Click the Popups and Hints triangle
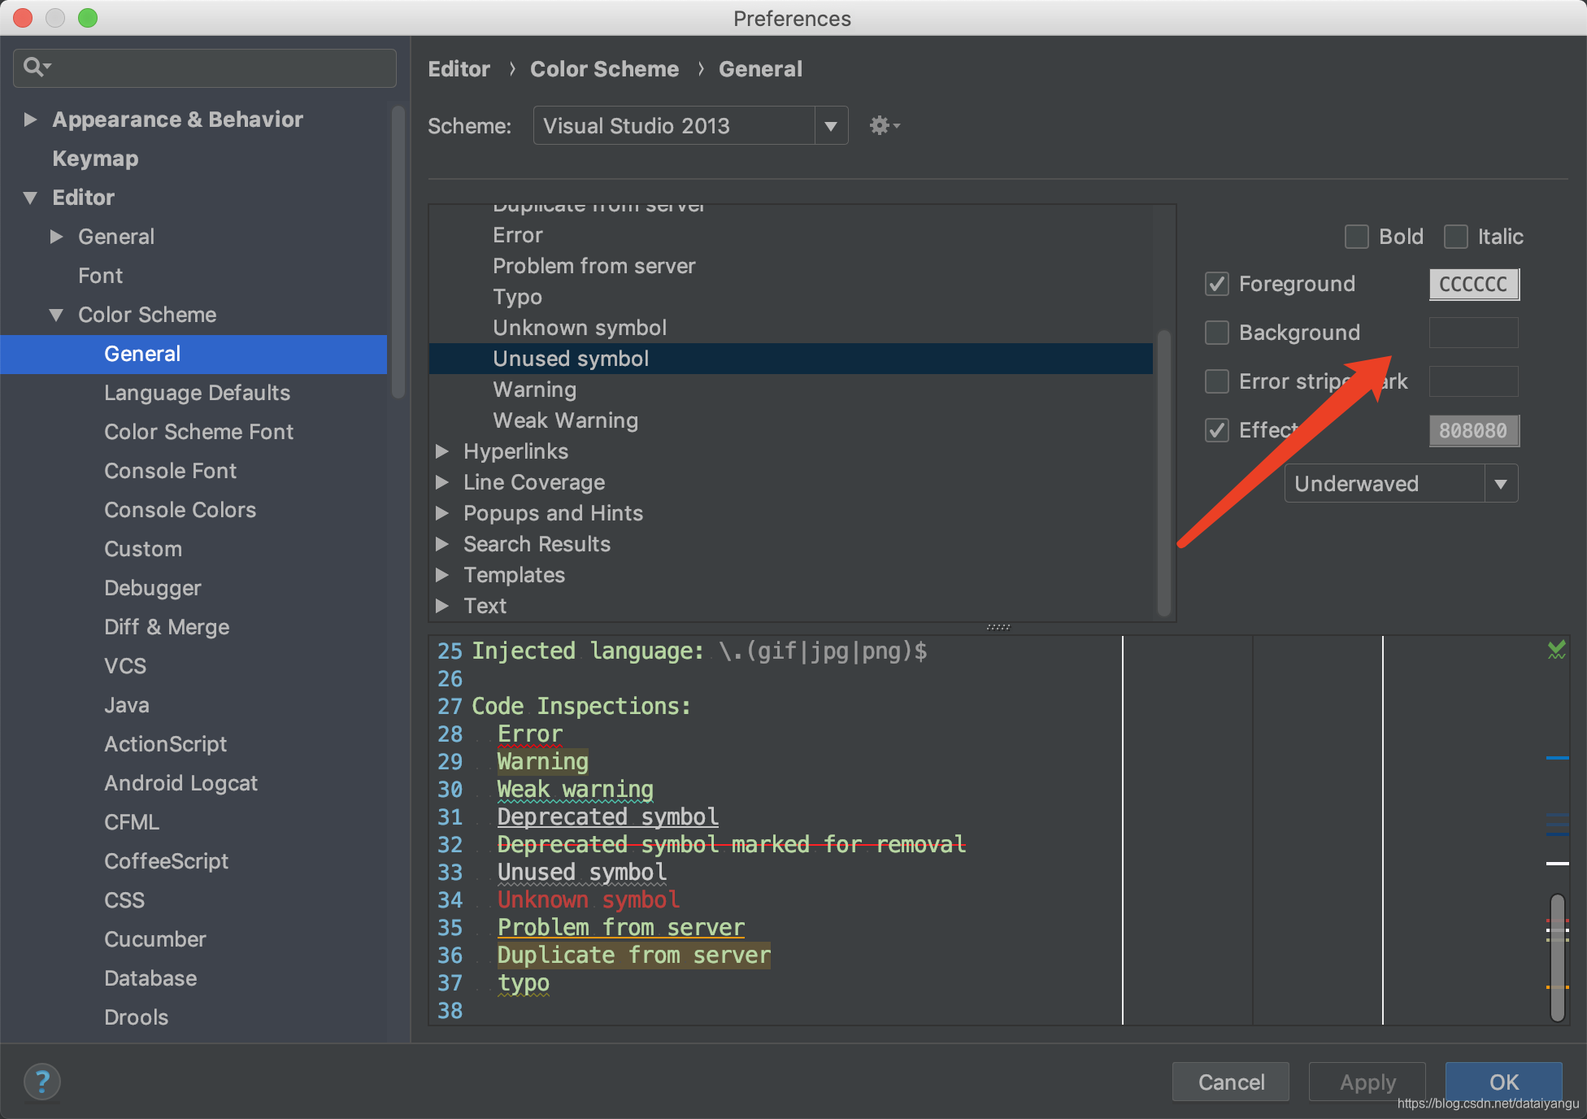1587x1119 pixels. [442, 513]
